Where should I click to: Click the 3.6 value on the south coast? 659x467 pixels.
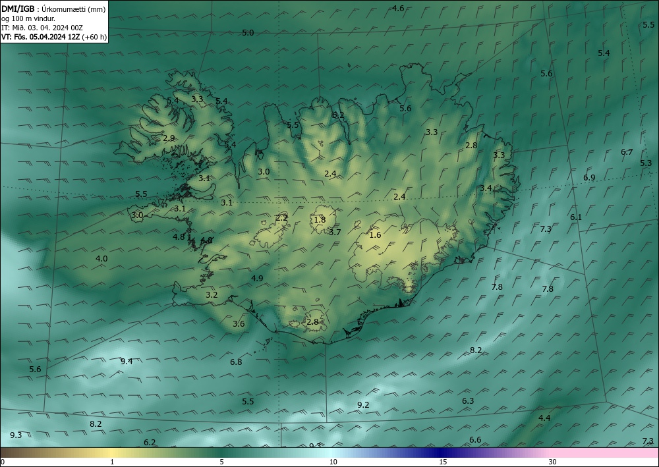[239, 323]
